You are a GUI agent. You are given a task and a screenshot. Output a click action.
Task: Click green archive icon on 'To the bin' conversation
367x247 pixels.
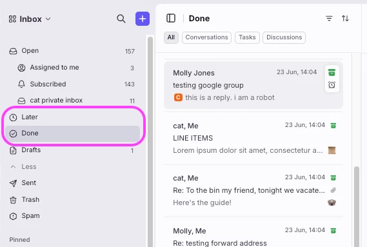pyautogui.click(x=333, y=178)
